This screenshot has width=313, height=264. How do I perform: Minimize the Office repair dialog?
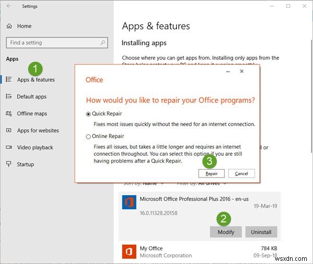coord(228,71)
